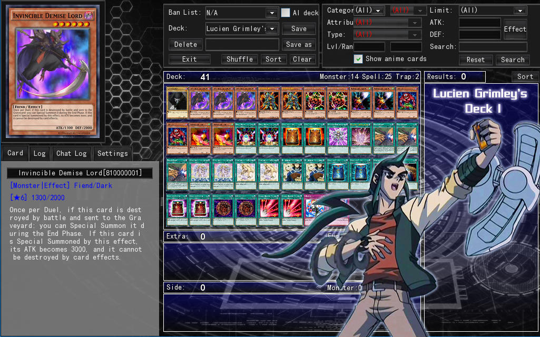Click the glowing hand spell beside maiden cards
540x337 pixels.
178,174
